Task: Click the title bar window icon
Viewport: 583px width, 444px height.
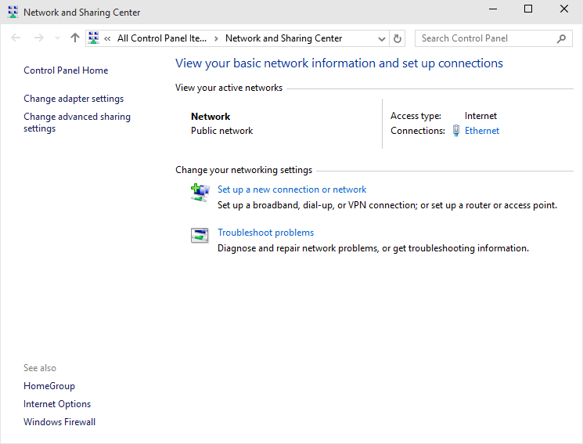Action: click(x=13, y=12)
